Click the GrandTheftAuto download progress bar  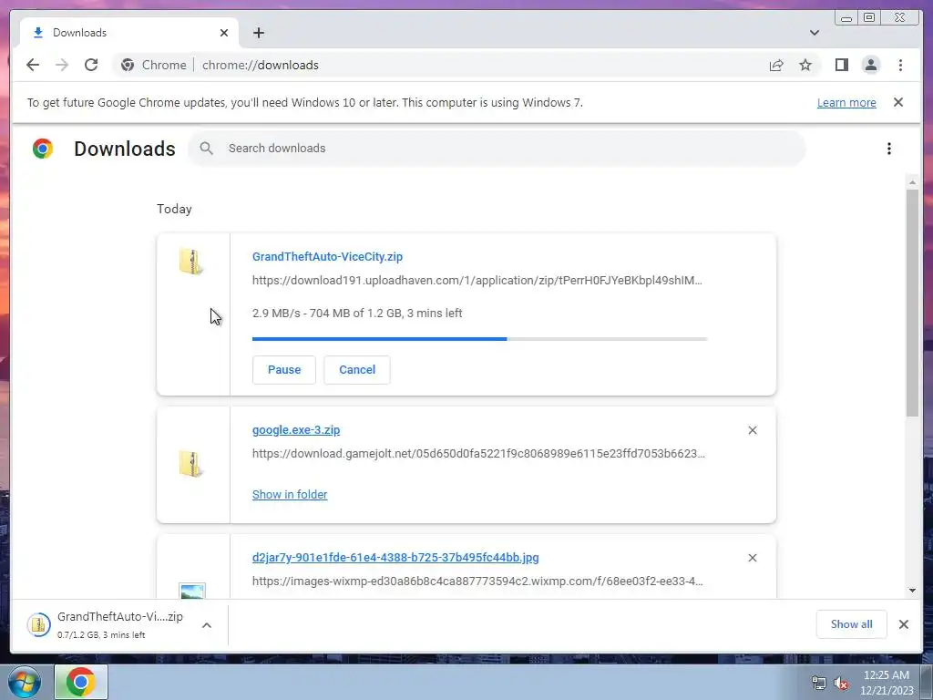pos(479,339)
